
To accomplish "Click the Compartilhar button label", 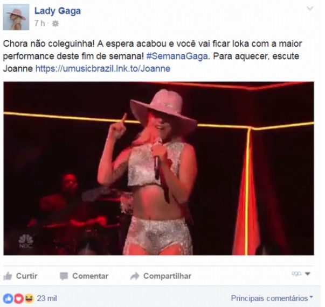I will 167,276.
